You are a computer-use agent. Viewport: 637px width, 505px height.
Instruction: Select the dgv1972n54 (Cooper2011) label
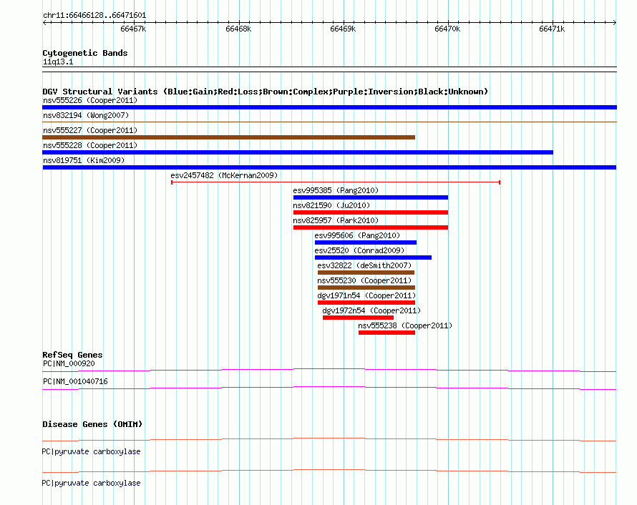tap(371, 310)
